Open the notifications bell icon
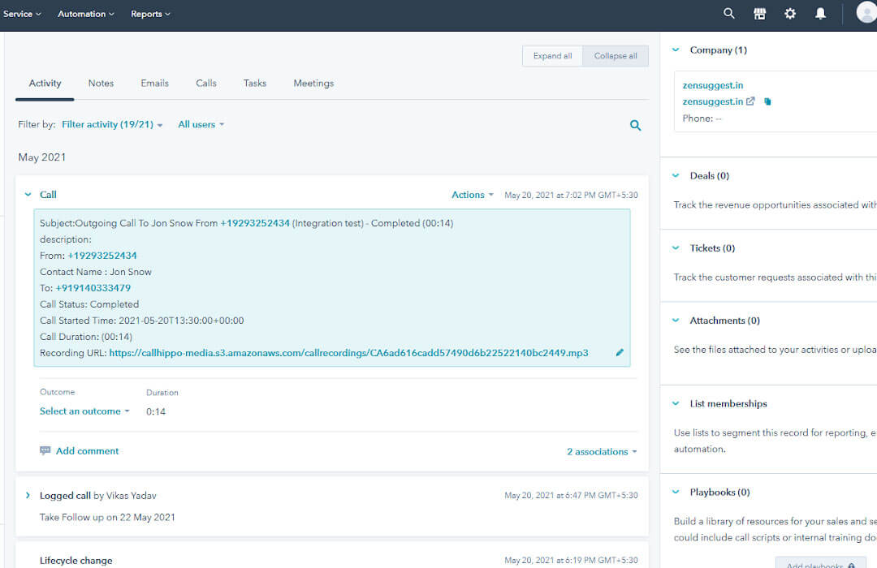The width and height of the screenshot is (877, 568). tap(820, 14)
